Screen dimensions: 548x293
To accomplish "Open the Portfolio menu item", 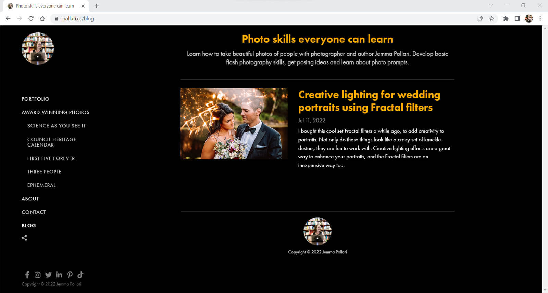I will pyautogui.click(x=35, y=99).
